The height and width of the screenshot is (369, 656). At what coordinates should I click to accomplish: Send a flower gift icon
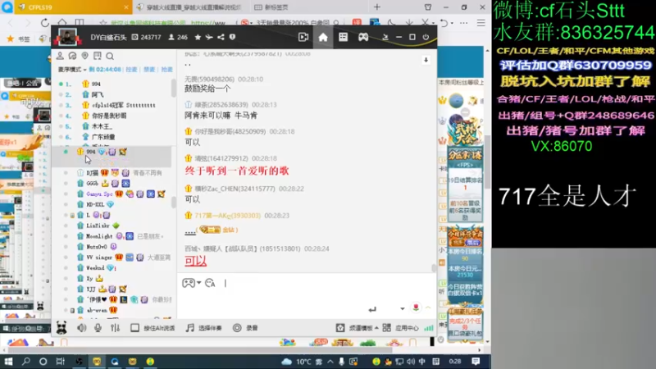pos(416,308)
